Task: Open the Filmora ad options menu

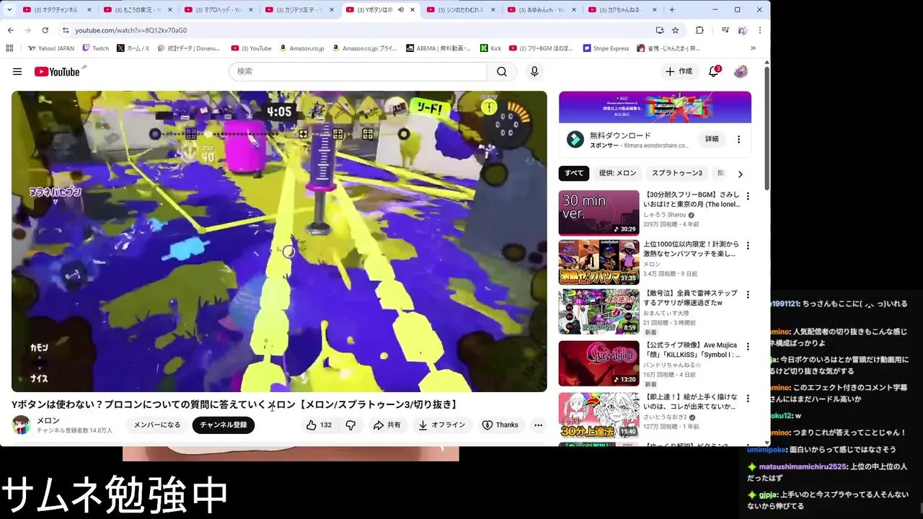Action: click(x=738, y=139)
